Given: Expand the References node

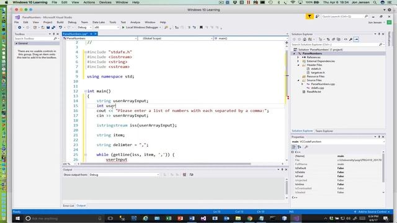Looking at the screenshot, I should (298, 58).
